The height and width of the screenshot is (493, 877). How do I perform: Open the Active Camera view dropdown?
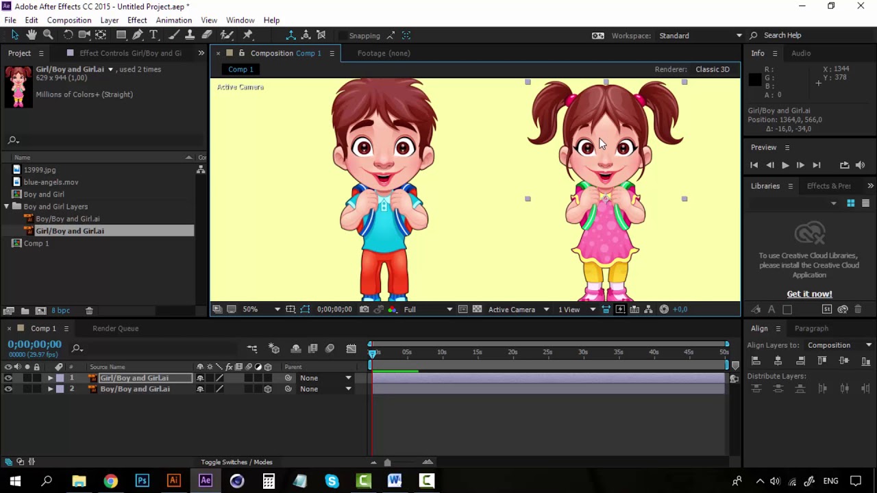(x=519, y=309)
